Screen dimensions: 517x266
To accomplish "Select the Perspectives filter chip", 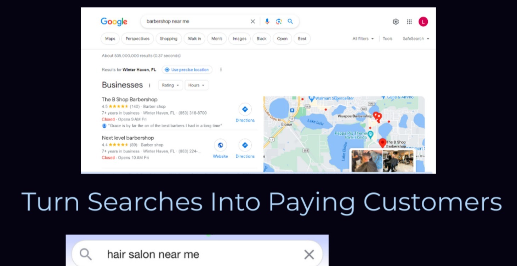I will pyautogui.click(x=137, y=39).
